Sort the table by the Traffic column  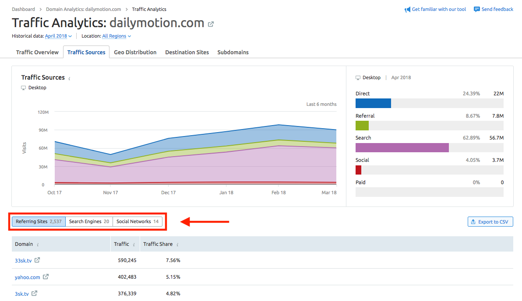[x=120, y=244]
